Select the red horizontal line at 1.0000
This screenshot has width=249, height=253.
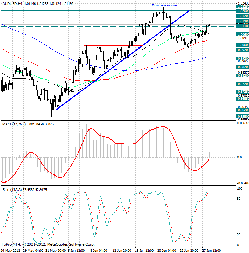[x=113, y=45]
